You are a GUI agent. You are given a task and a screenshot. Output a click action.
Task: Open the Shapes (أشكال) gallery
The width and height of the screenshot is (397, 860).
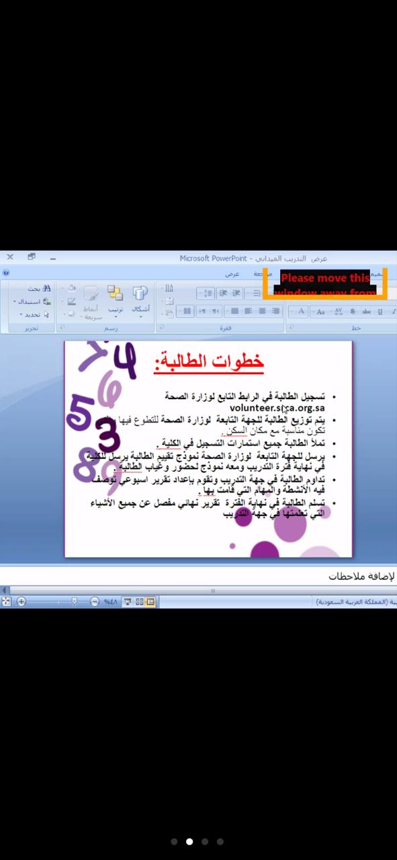pos(140,298)
